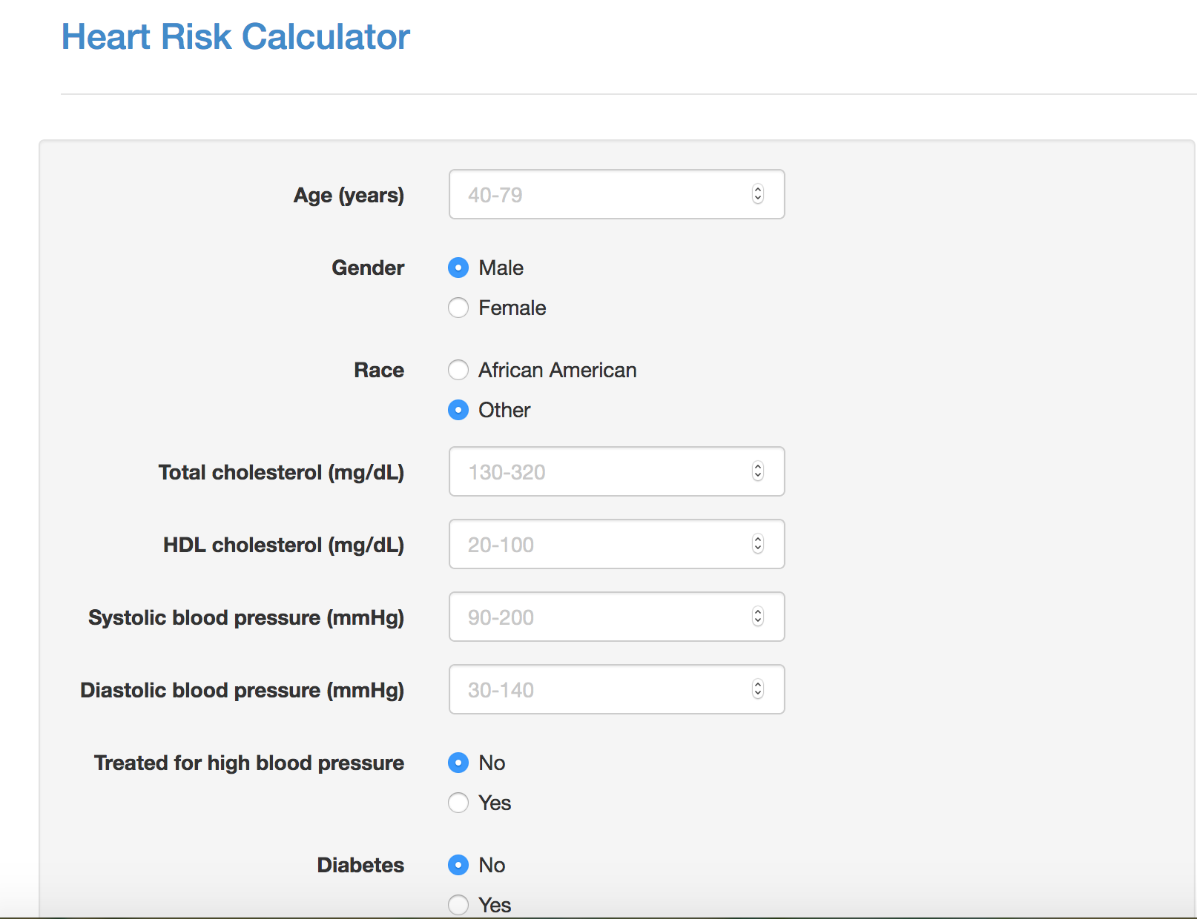Click the Diastolic blood pressure input field
The height and width of the screenshot is (919, 1197).
tap(616, 689)
